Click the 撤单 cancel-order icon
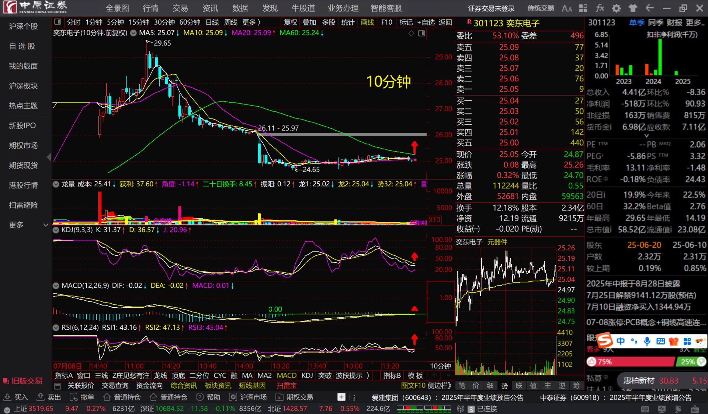Viewport: 708px width, 414px height. [x=74, y=397]
